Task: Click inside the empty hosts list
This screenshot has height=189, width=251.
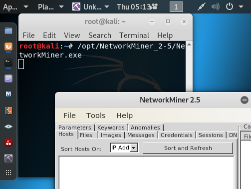Action: pyautogui.click(x=146, y=172)
